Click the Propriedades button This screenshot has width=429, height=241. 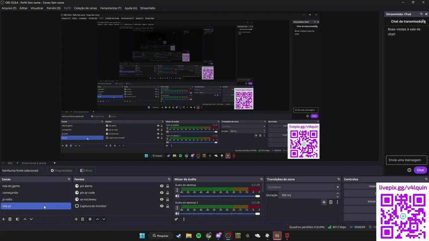[61, 171]
